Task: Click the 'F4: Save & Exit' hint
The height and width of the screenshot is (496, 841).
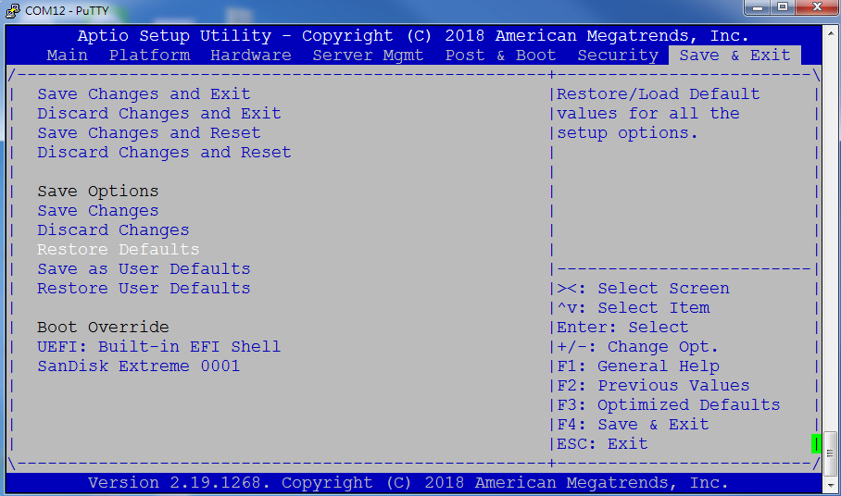Action: pos(633,424)
